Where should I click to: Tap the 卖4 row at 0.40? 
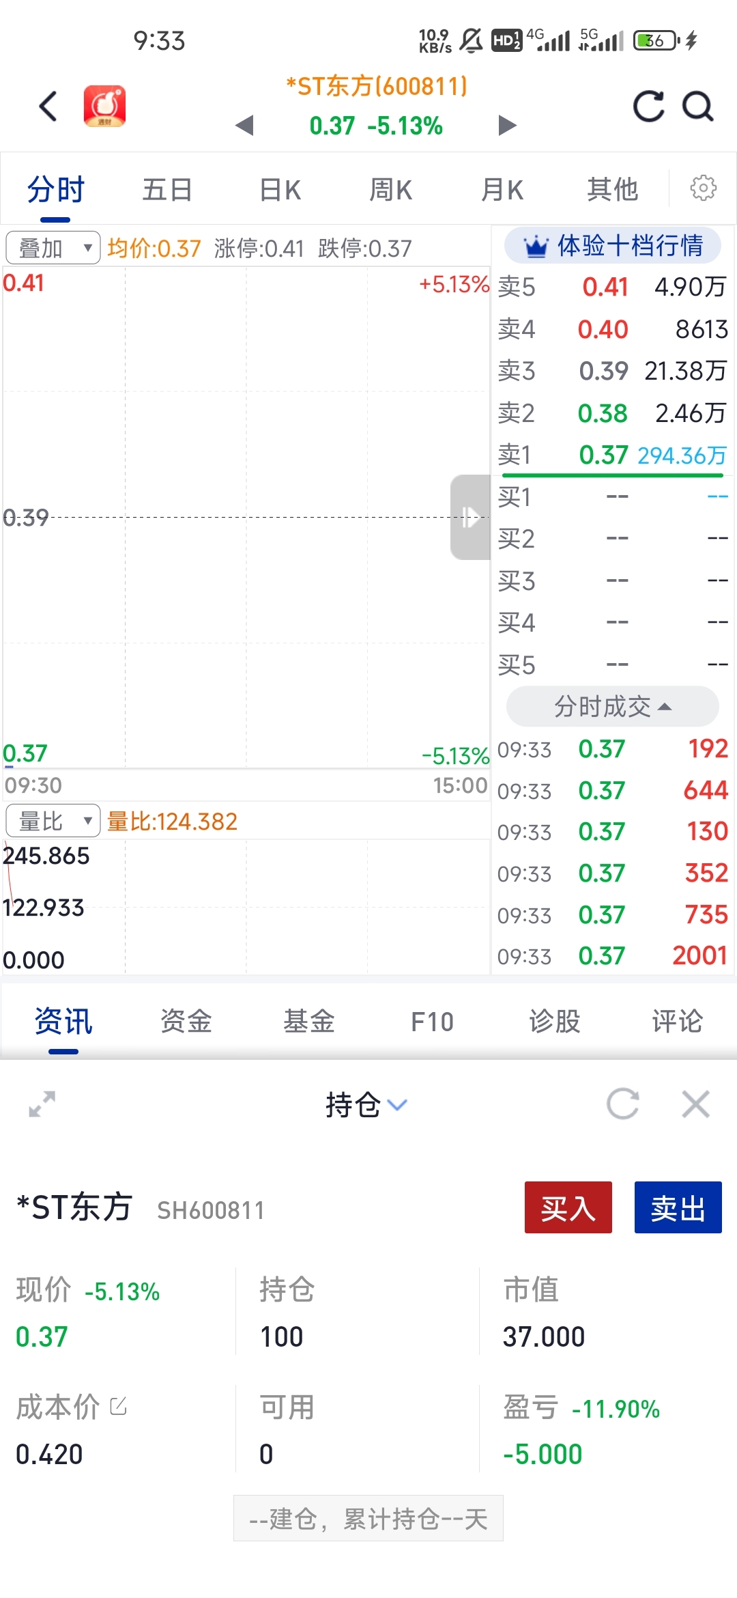pos(613,329)
